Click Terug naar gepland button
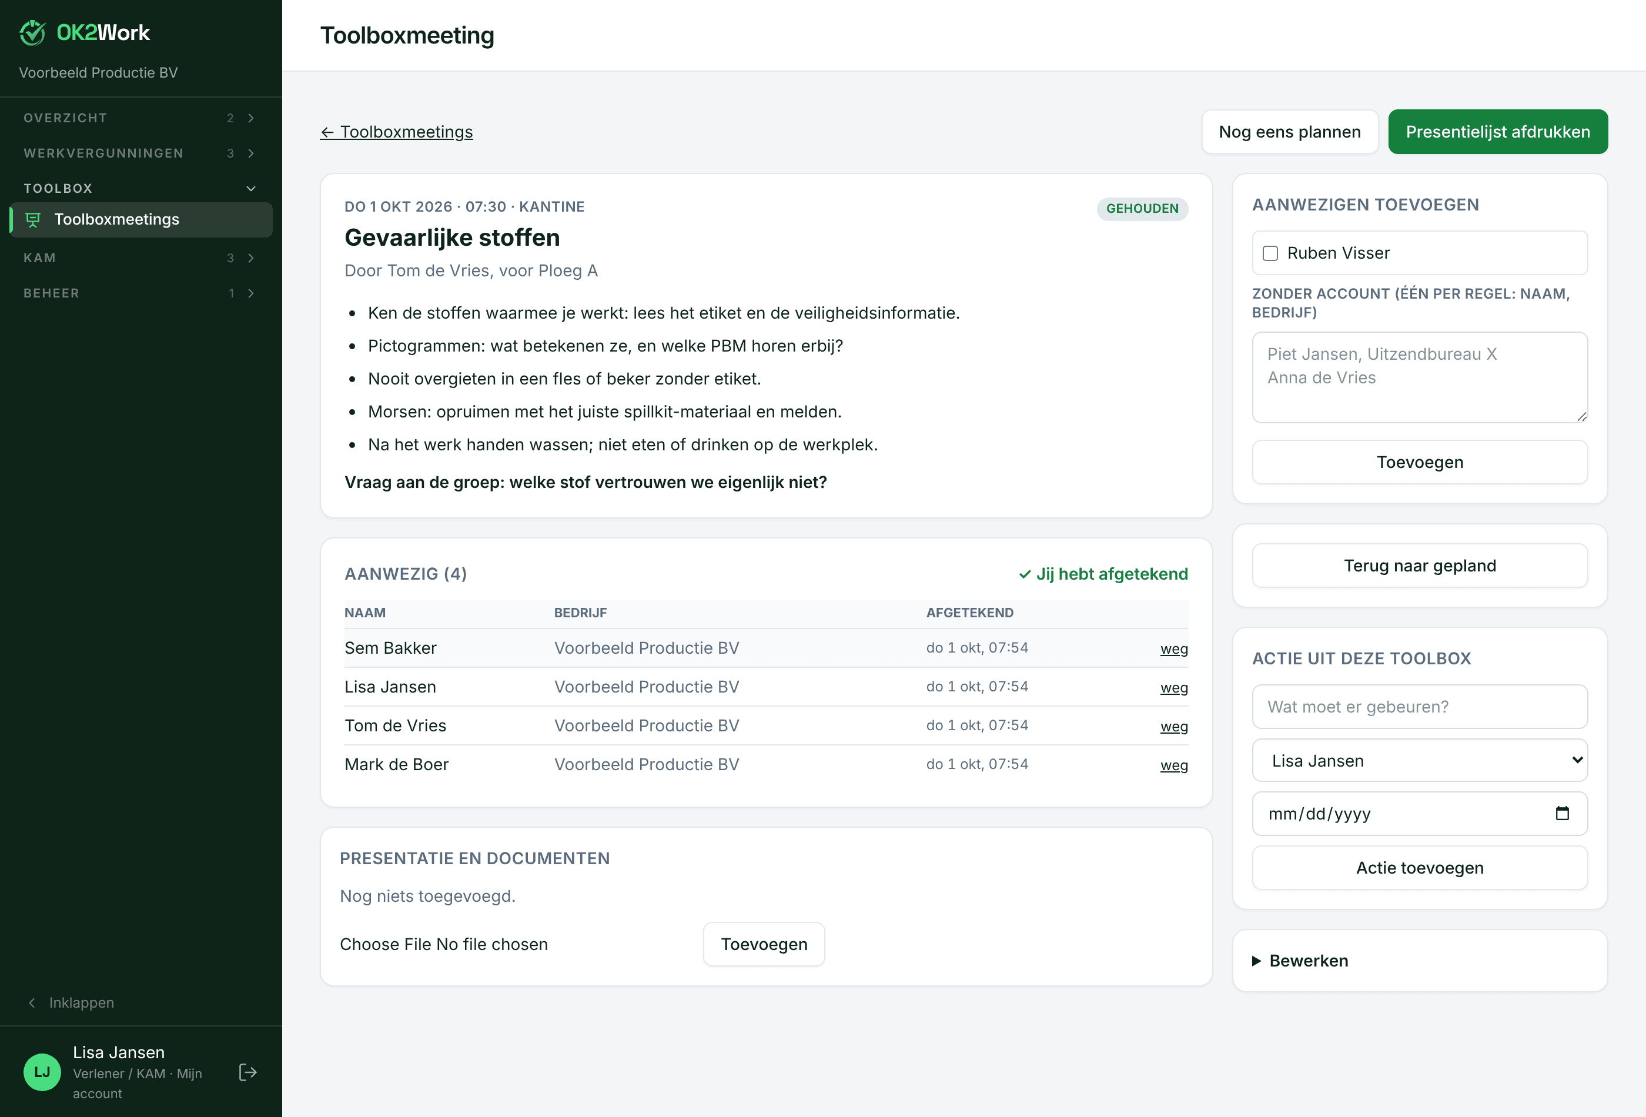This screenshot has height=1117, width=1646. coord(1419,566)
